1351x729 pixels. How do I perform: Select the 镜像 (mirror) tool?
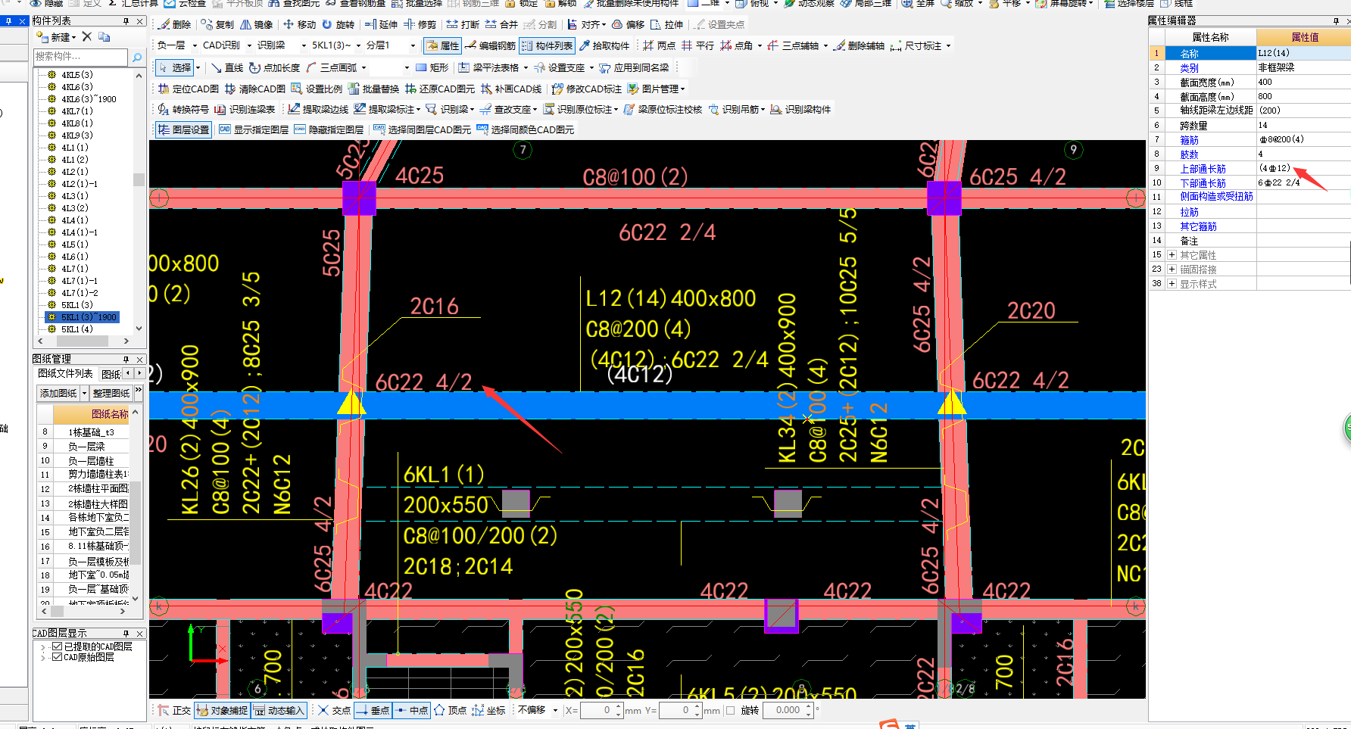(x=257, y=24)
